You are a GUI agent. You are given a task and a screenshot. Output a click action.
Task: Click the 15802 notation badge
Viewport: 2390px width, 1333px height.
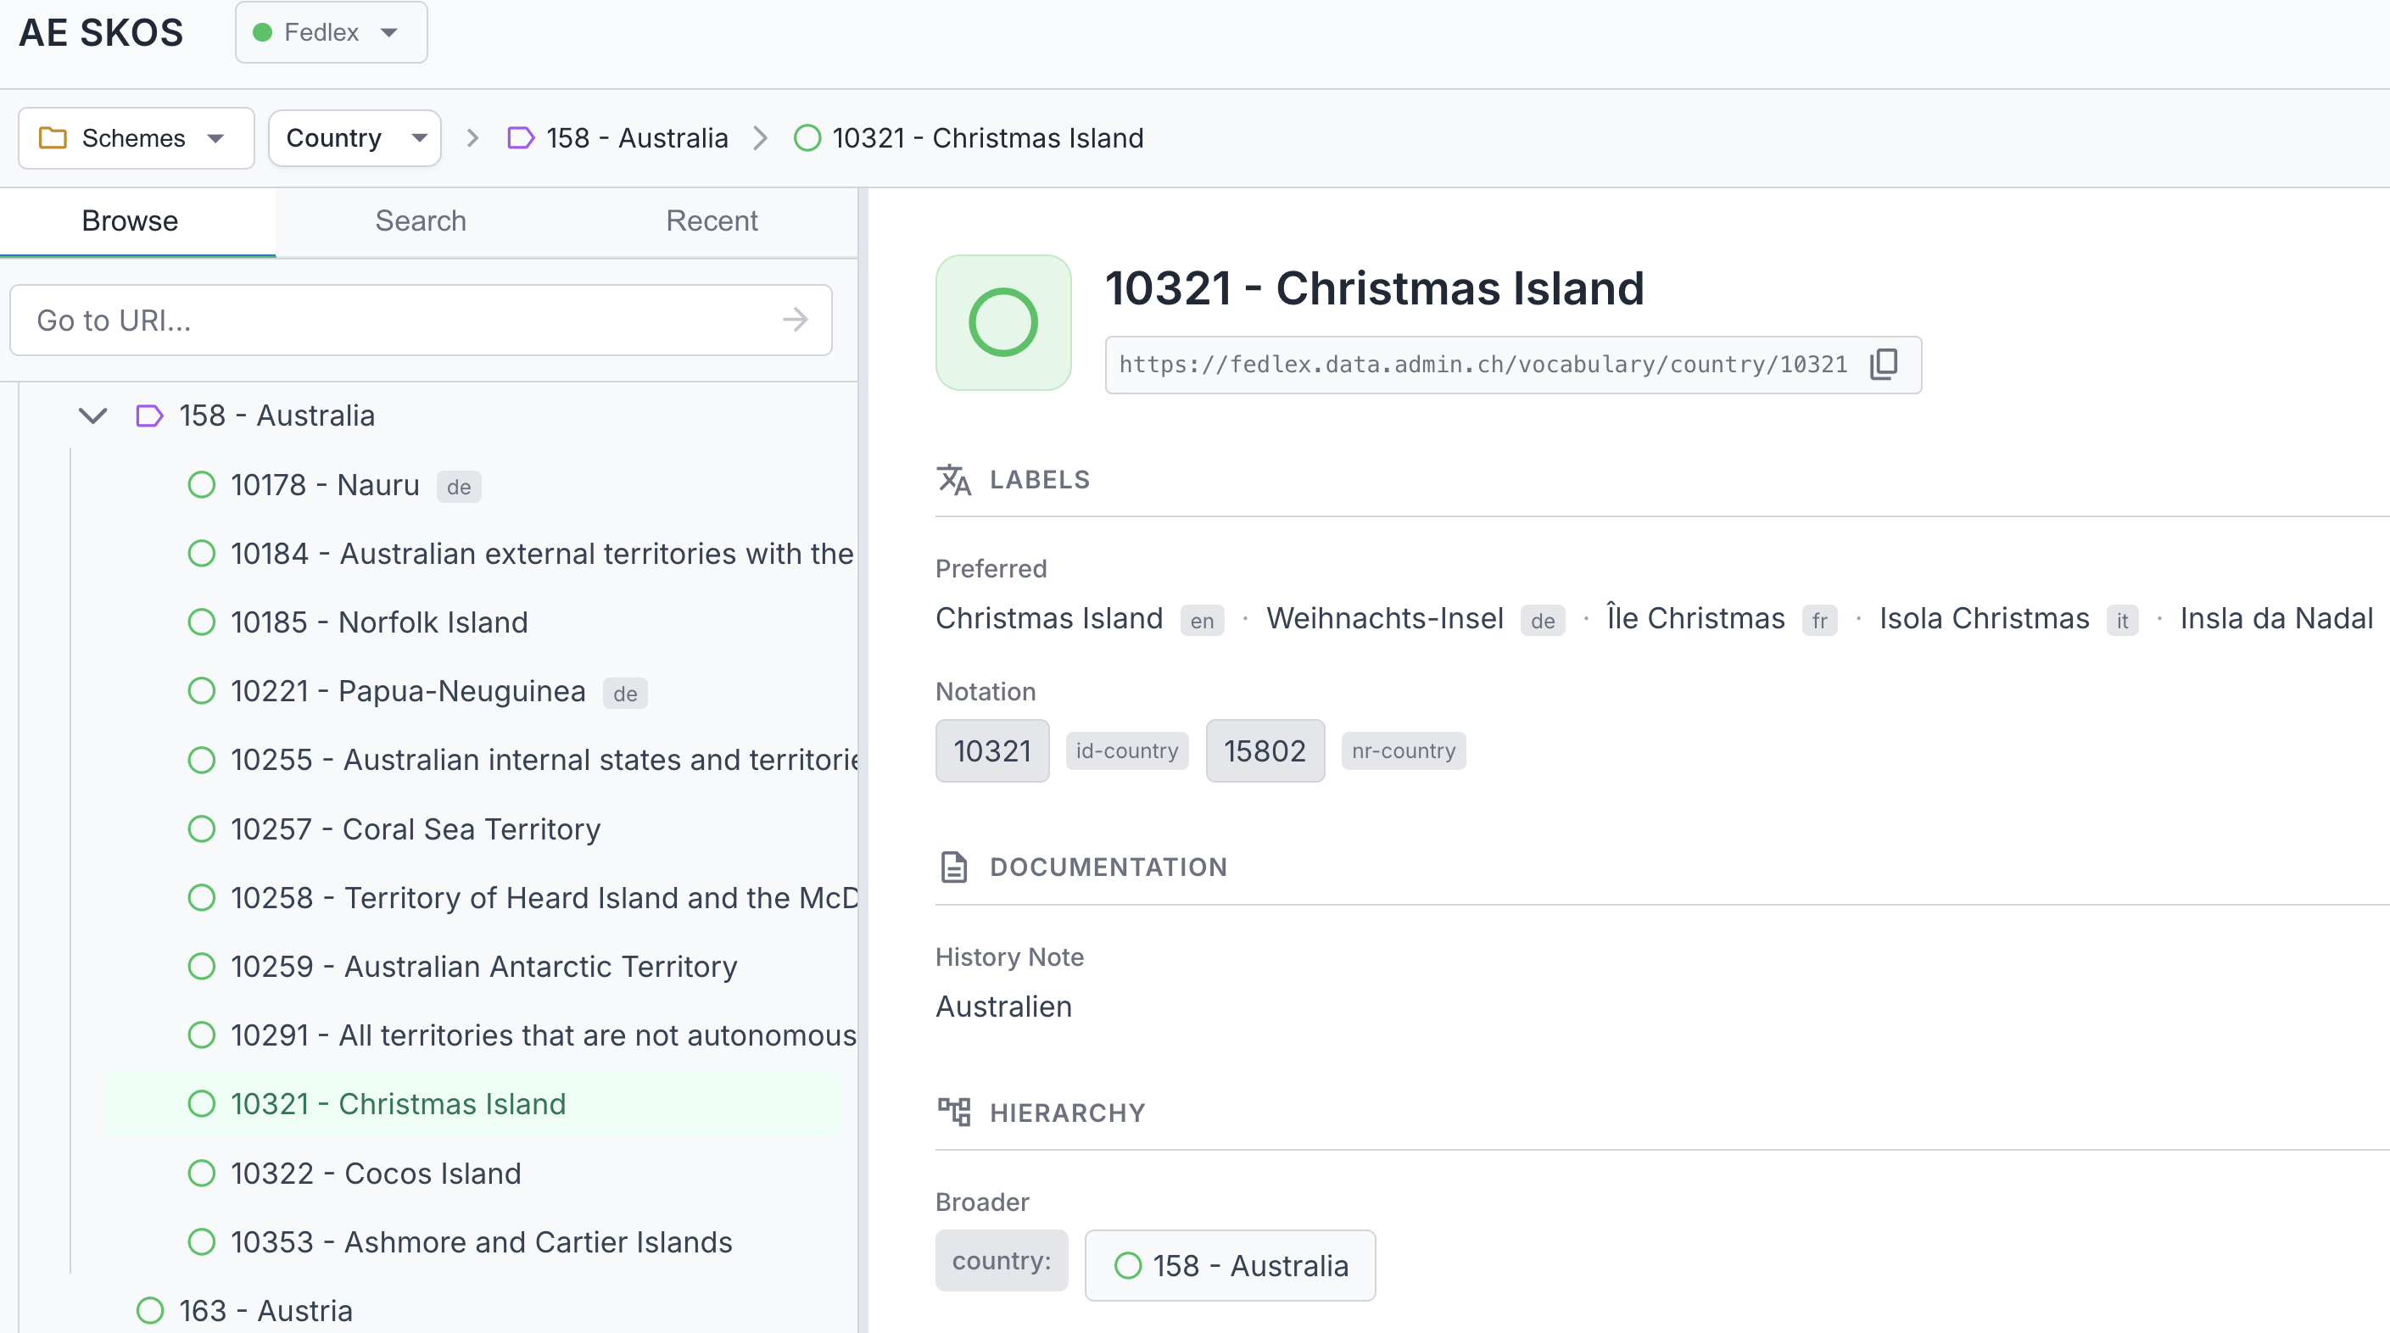tap(1264, 750)
